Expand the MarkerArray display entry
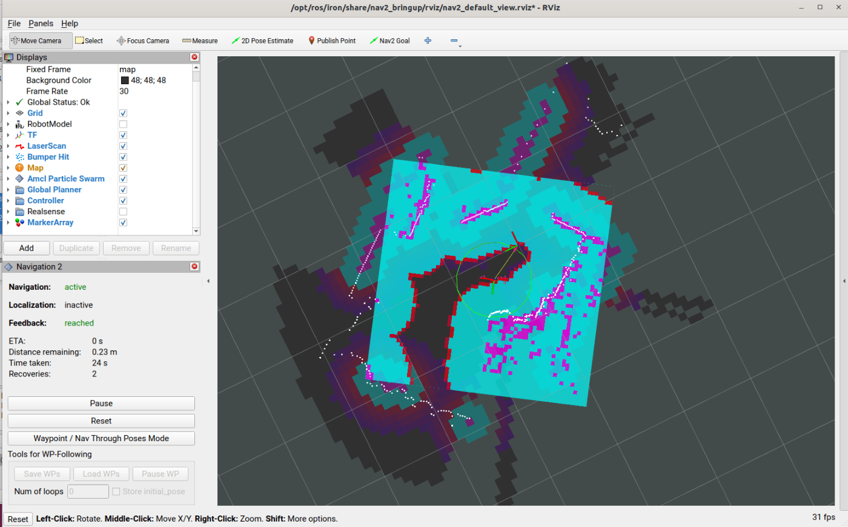 (8, 222)
